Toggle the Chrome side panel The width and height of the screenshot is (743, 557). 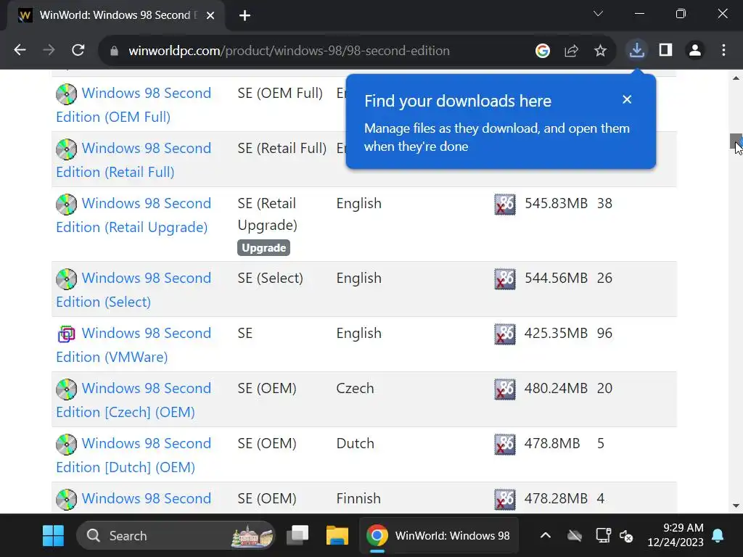click(666, 50)
